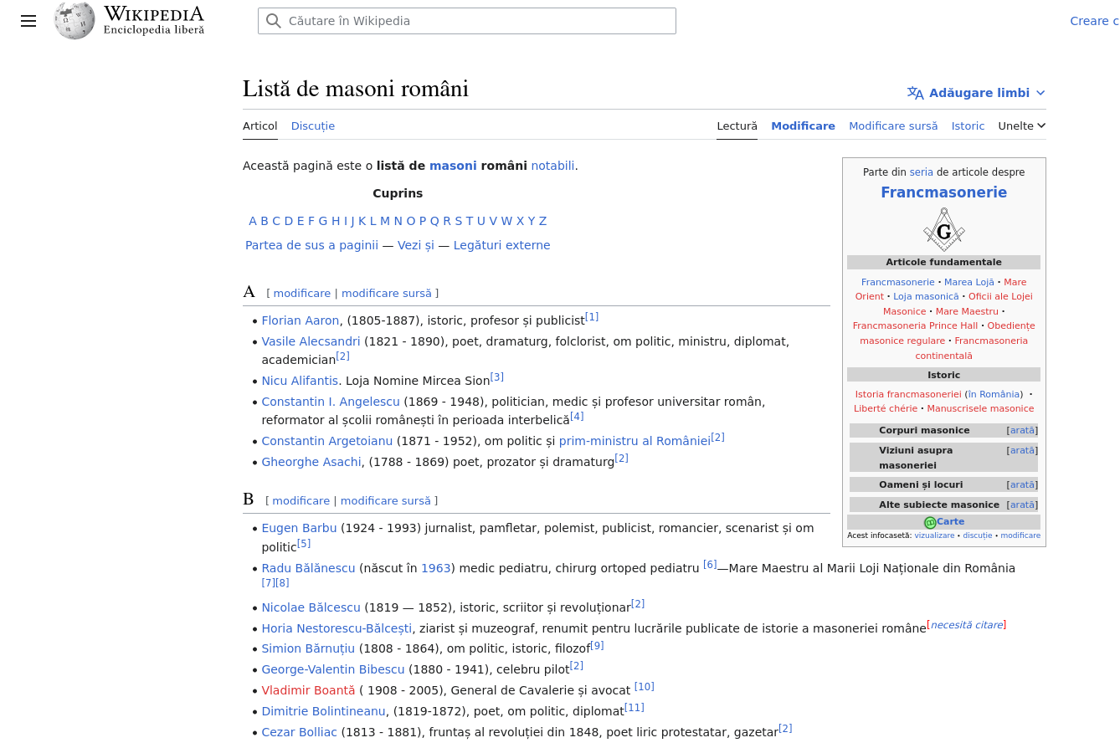Open the Francmasonerie title link in infobox
This screenshot has height=748, width=1120.
[943, 192]
